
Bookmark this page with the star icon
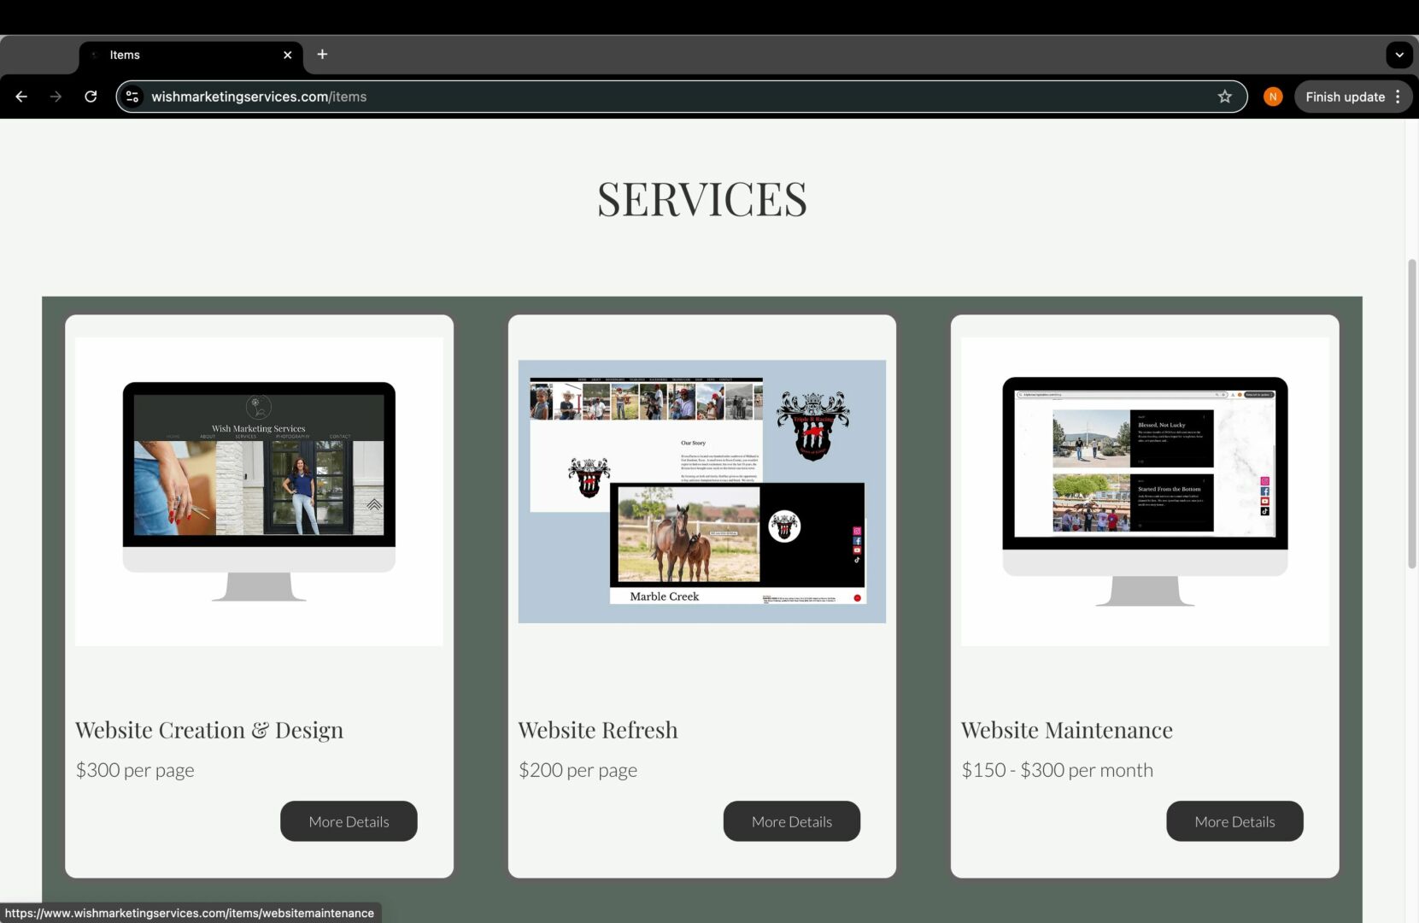[x=1224, y=97]
